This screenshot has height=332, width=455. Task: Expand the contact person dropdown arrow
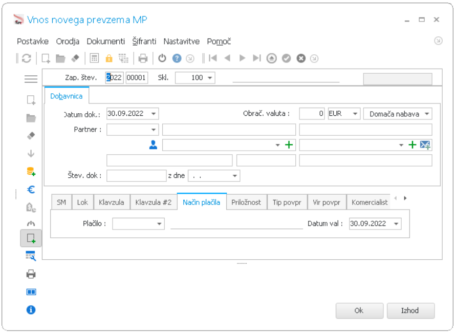tap(278, 145)
